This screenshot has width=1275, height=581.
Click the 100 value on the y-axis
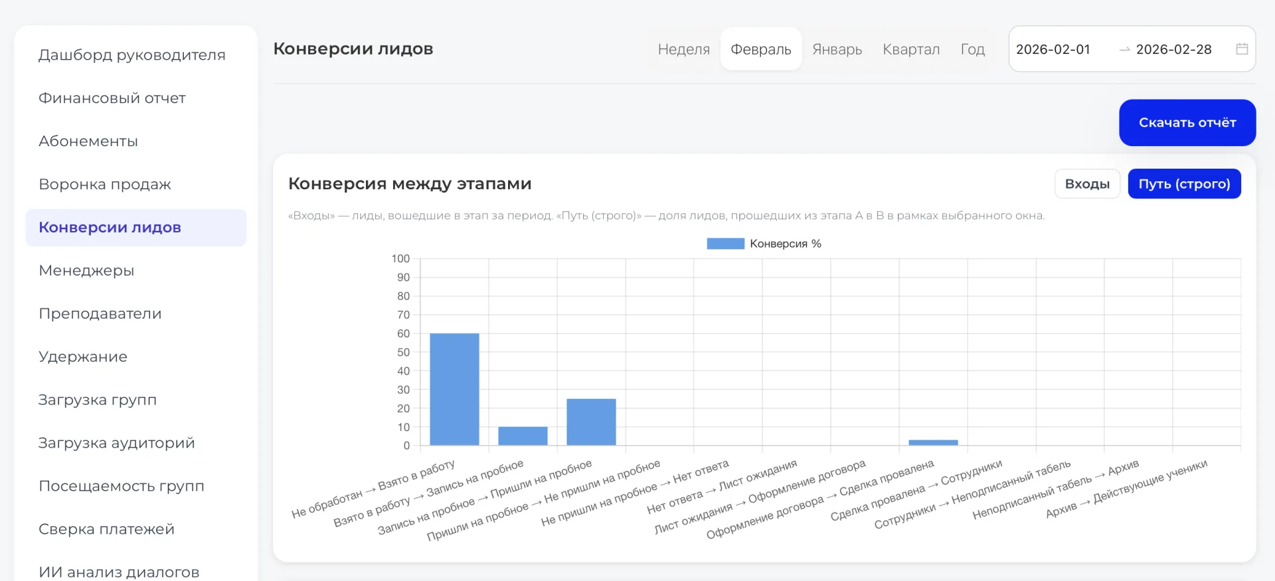click(400, 259)
